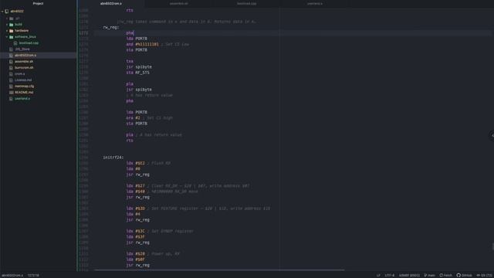
Task: Click the right dock toggle handle
Action: click(492, 135)
